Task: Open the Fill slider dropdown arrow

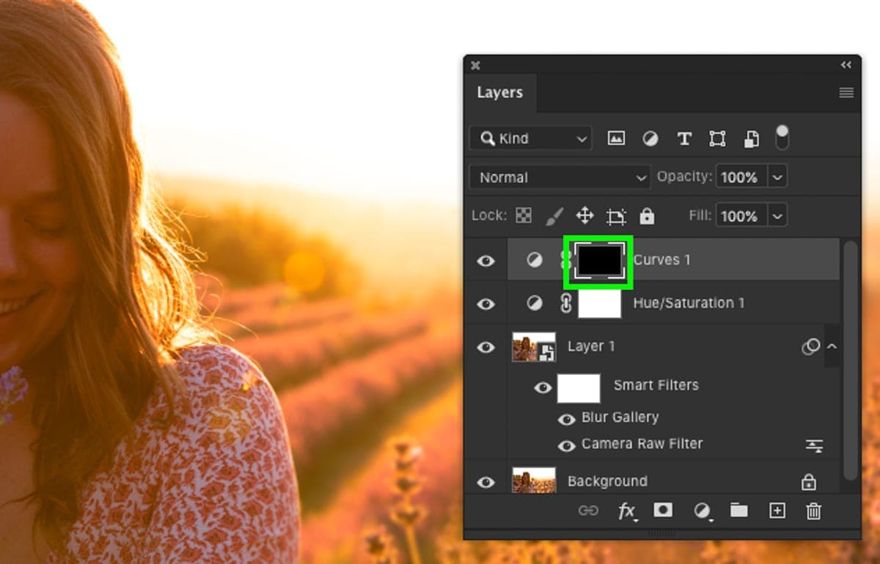Action: (777, 216)
